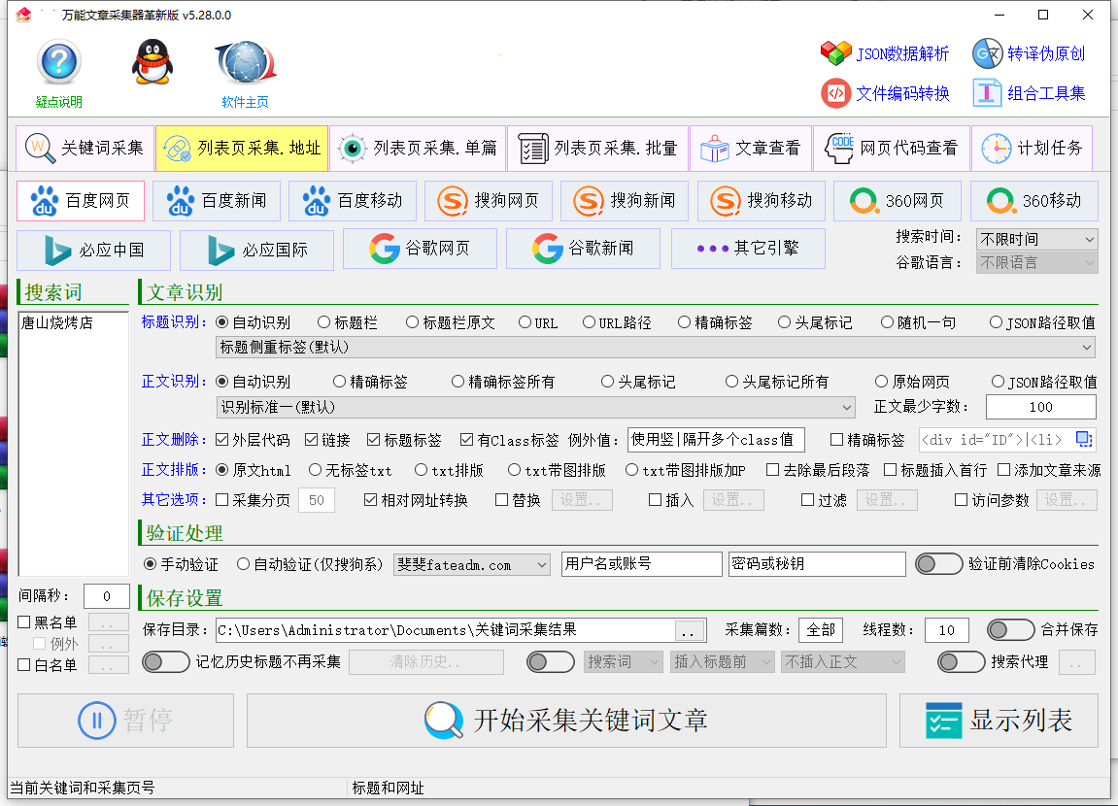
Task: Select 百度新闻 search engine
Action: [x=217, y=201]
